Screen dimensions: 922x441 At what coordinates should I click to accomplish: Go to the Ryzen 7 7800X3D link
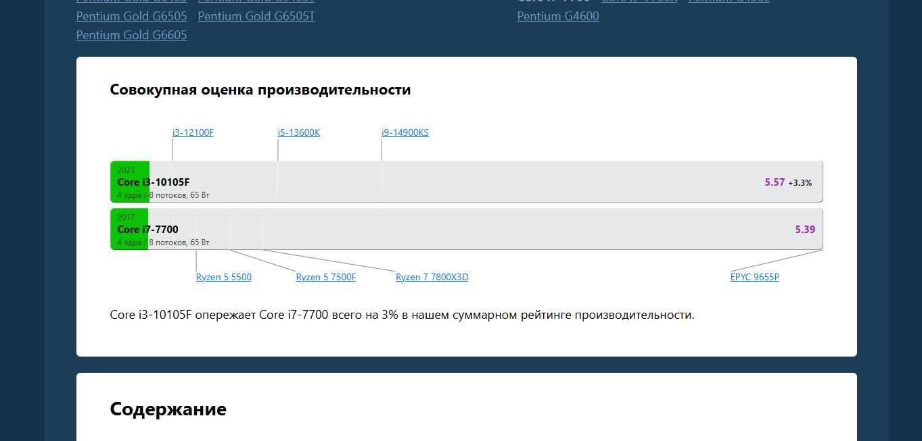(x=432, y=278)
